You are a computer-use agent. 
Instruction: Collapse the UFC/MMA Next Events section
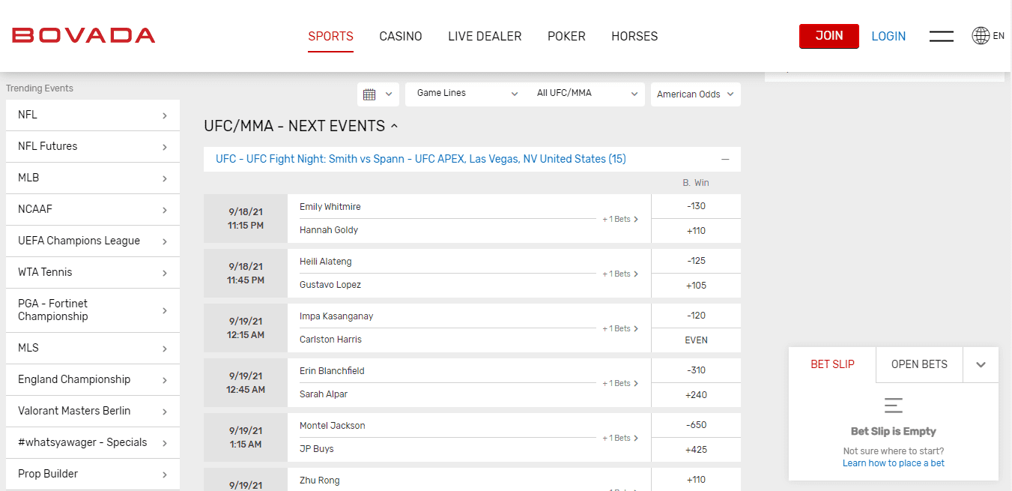pos(394,127)
